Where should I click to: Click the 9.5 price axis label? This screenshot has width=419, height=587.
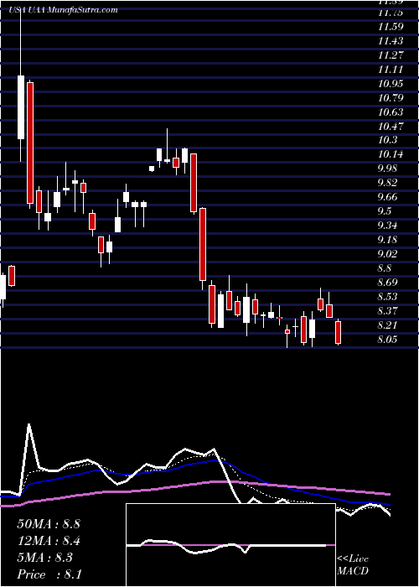[385, 211]
